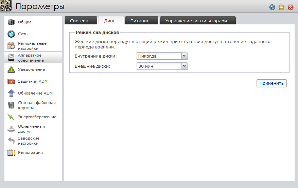This screenshot has width=298, height=188.
Task: Click the Никогда text field
Action: (159, 56)
